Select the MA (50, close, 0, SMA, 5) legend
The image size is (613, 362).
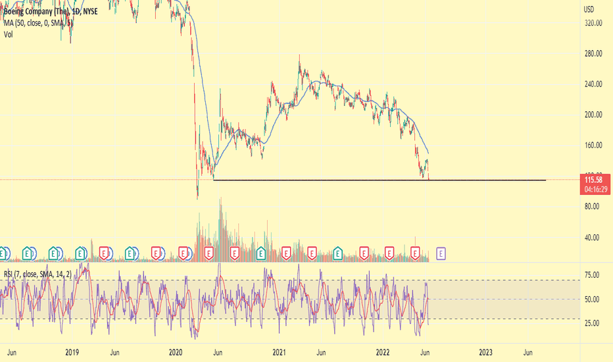click(x=38, y=23)
